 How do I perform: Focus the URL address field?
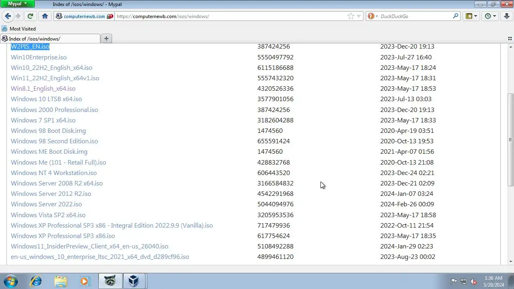(x=231, y=16)
